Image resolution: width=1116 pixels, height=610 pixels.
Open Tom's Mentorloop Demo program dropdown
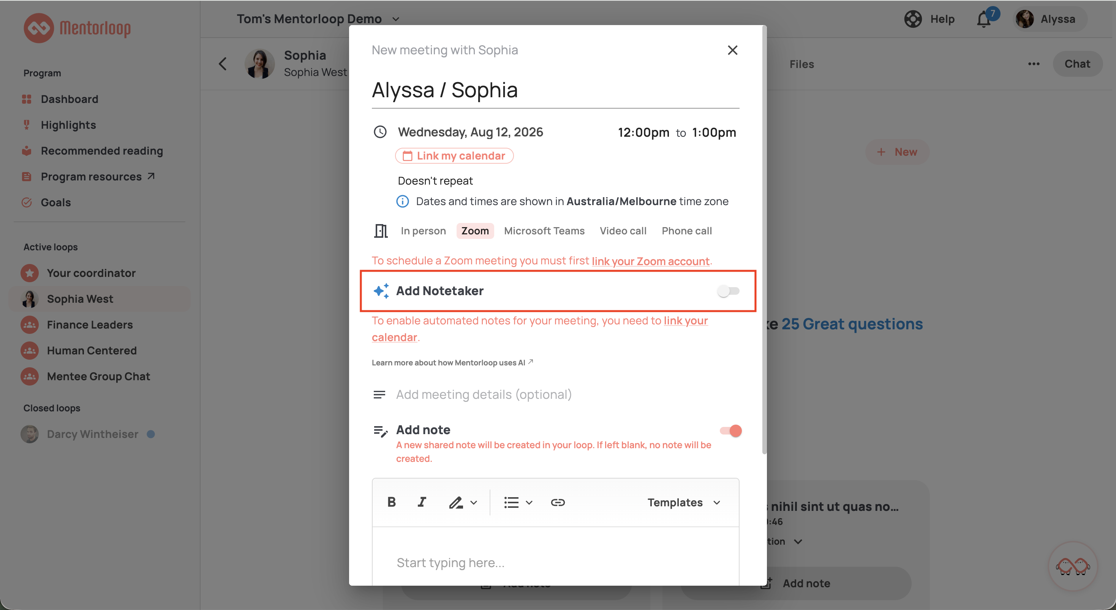point(318,19)
